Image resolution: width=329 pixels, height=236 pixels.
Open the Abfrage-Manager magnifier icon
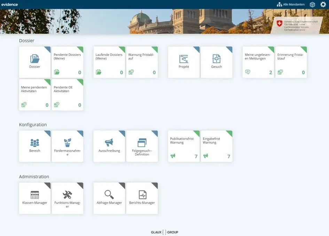(109, 195)
